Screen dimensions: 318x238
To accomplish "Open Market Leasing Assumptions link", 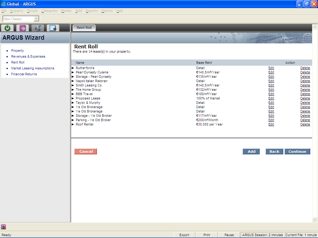I will pos(33,68).
